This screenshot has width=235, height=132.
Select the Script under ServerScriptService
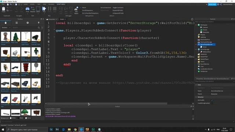(x=205, y=47)
